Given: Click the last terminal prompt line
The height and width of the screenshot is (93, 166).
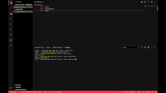Looking at the screenshot, I should tap(56, 59).
